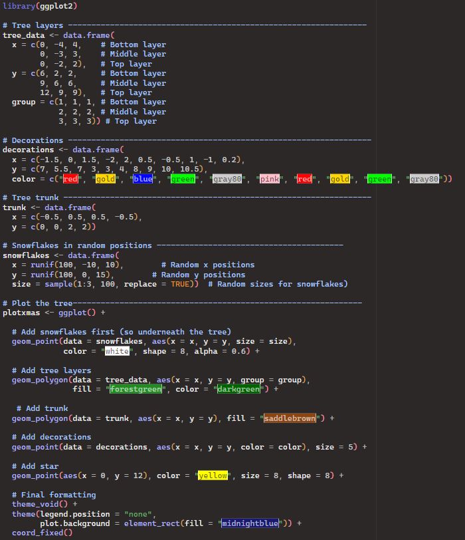This screenshot has width=465, height=540.
Task: Click the highlighted 'blue' color string
Action: click(x=143, y=179)
